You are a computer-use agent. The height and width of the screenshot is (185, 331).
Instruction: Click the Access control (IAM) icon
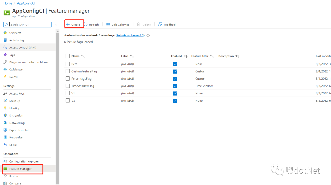[x=5, y=47]
